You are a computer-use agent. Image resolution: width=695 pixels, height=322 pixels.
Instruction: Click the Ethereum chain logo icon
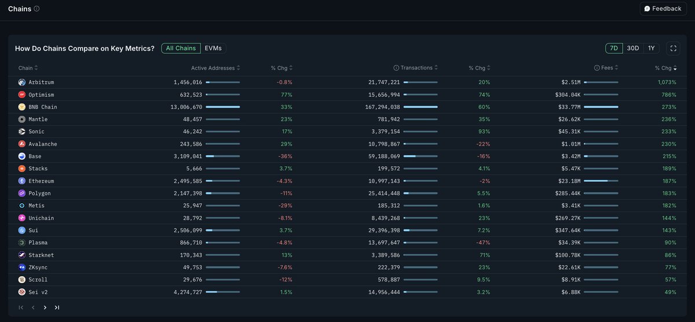(22, 181)
